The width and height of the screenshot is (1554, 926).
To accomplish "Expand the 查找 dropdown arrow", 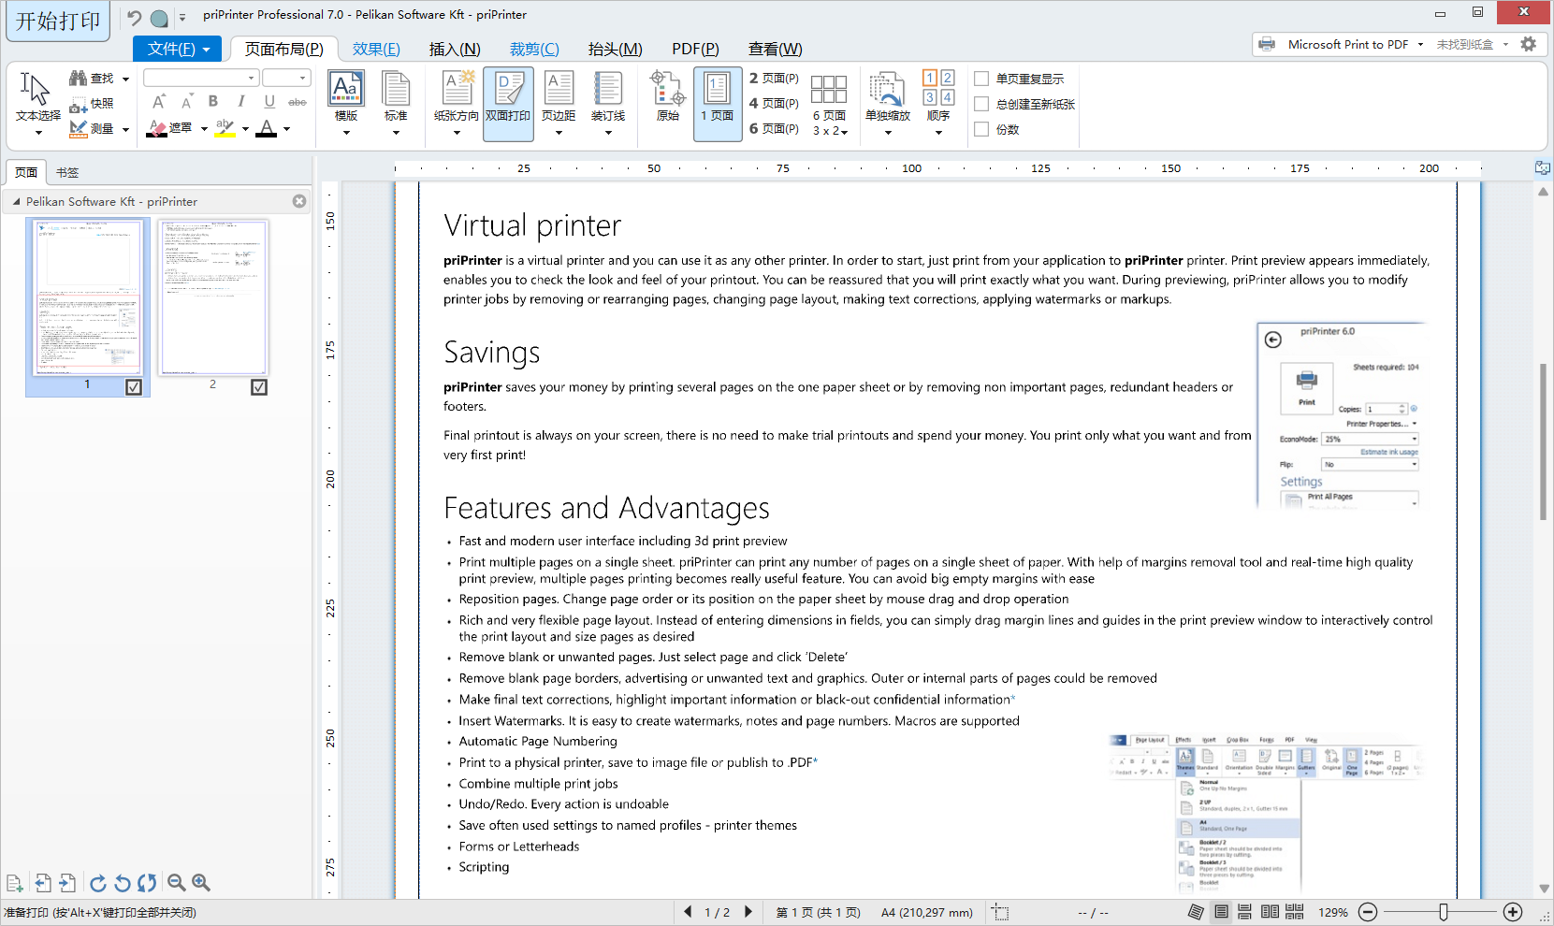I will point(125,79).
